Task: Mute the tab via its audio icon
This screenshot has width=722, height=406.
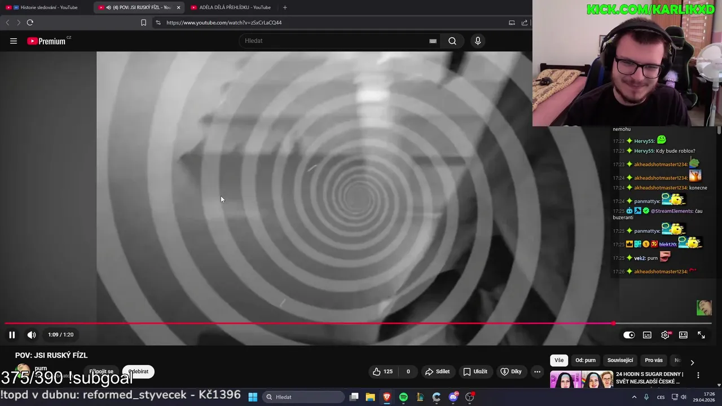Action: coord(108,7)
